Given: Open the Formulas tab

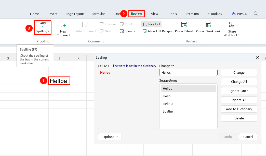Looking at the screenshot, I should [98, 14].
